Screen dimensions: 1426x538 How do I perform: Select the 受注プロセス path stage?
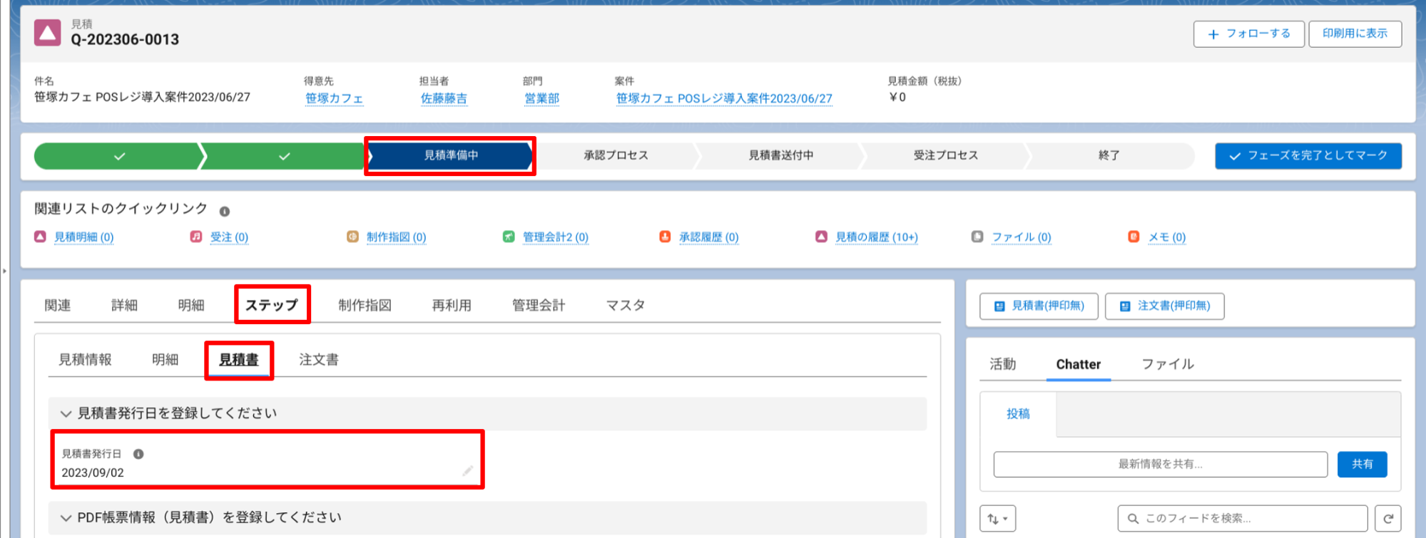(946, 155)
